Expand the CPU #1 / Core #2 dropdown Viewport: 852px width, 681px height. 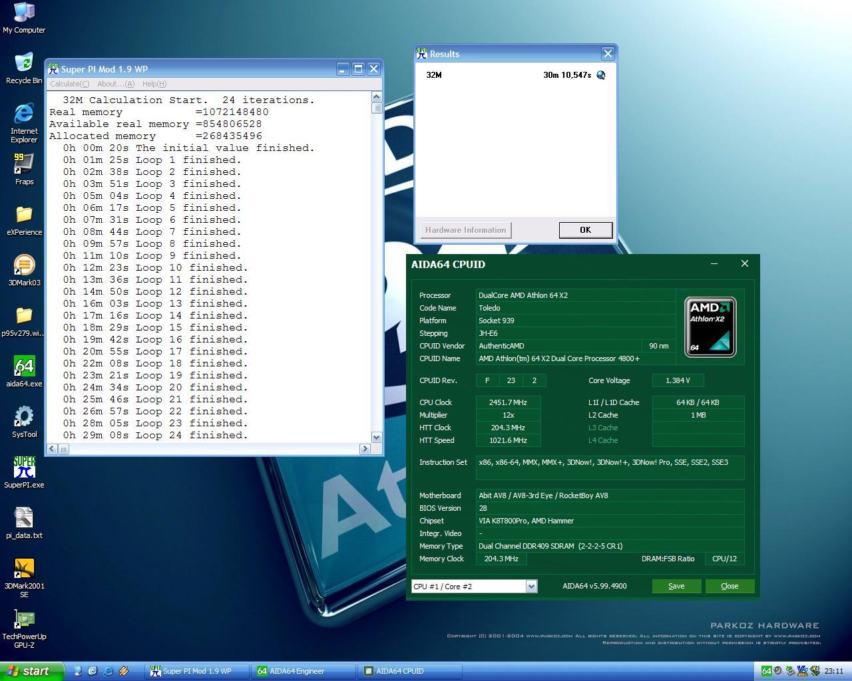531,586
